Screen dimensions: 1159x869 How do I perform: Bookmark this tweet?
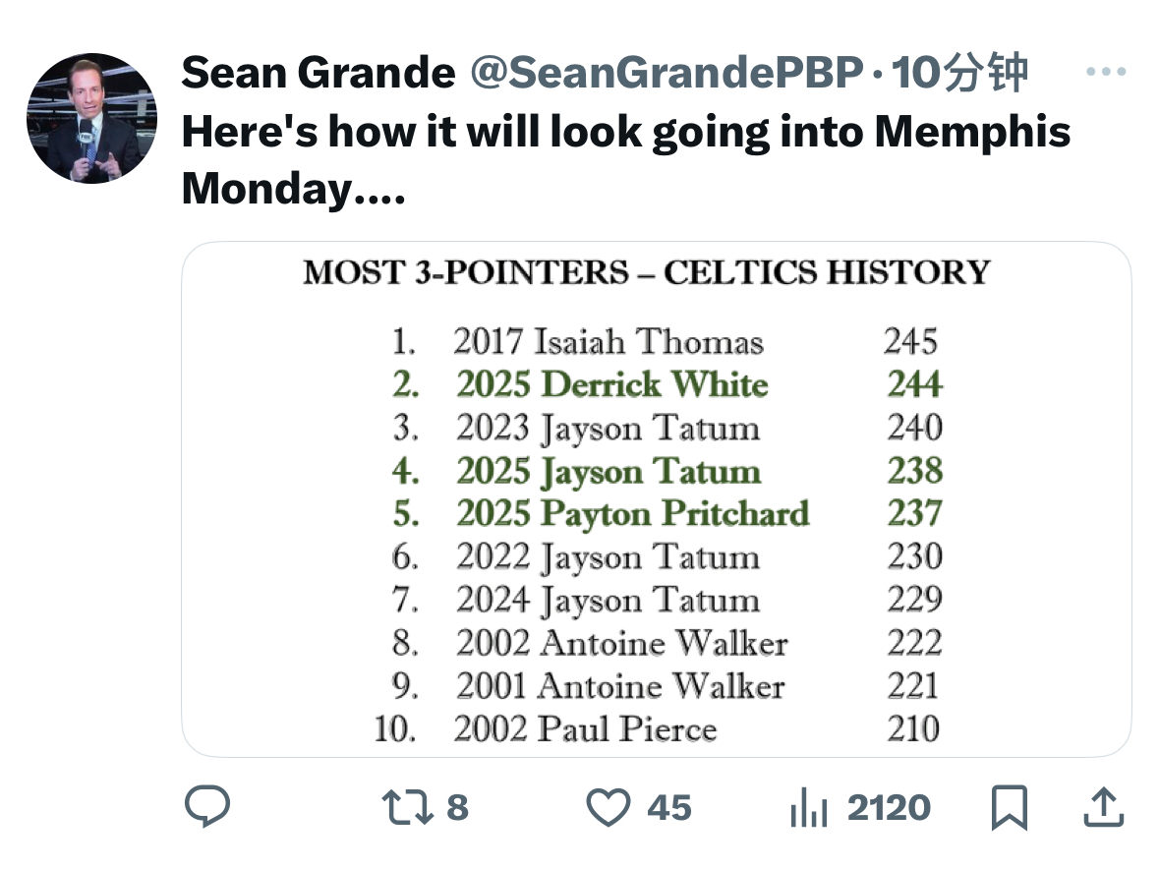coord(1009,807)
